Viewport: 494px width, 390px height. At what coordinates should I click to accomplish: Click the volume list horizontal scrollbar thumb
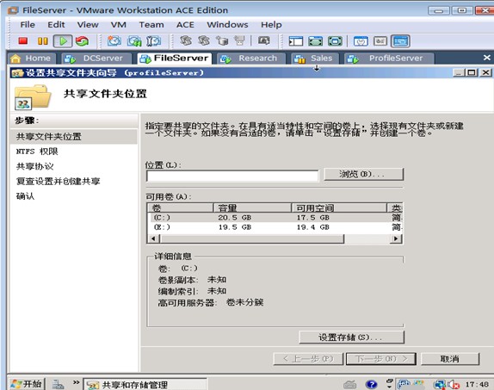252,238
